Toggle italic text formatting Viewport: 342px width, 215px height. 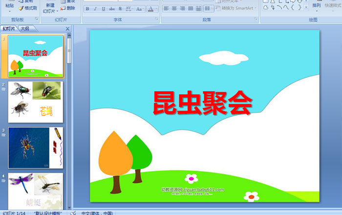[96, 9]
